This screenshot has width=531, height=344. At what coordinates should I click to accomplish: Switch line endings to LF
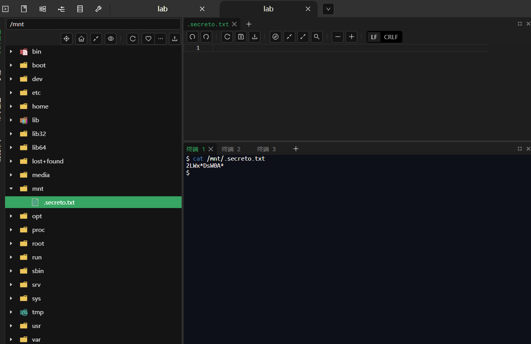(375, 37)
